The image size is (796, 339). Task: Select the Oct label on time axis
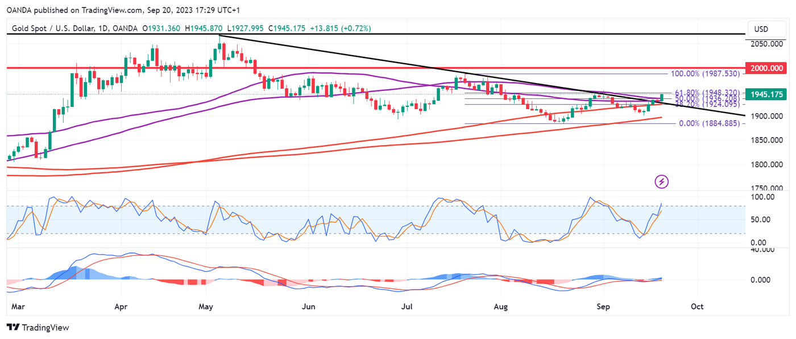click(697, 307)
